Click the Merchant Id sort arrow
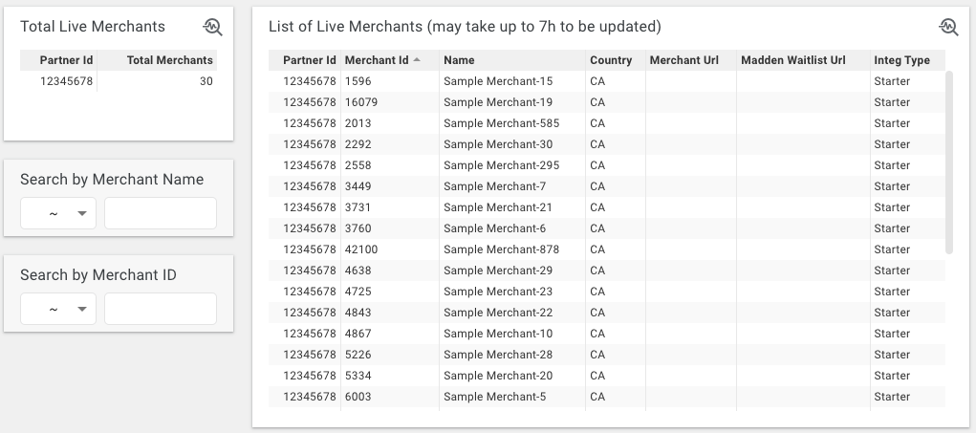 tap(417, 60)
